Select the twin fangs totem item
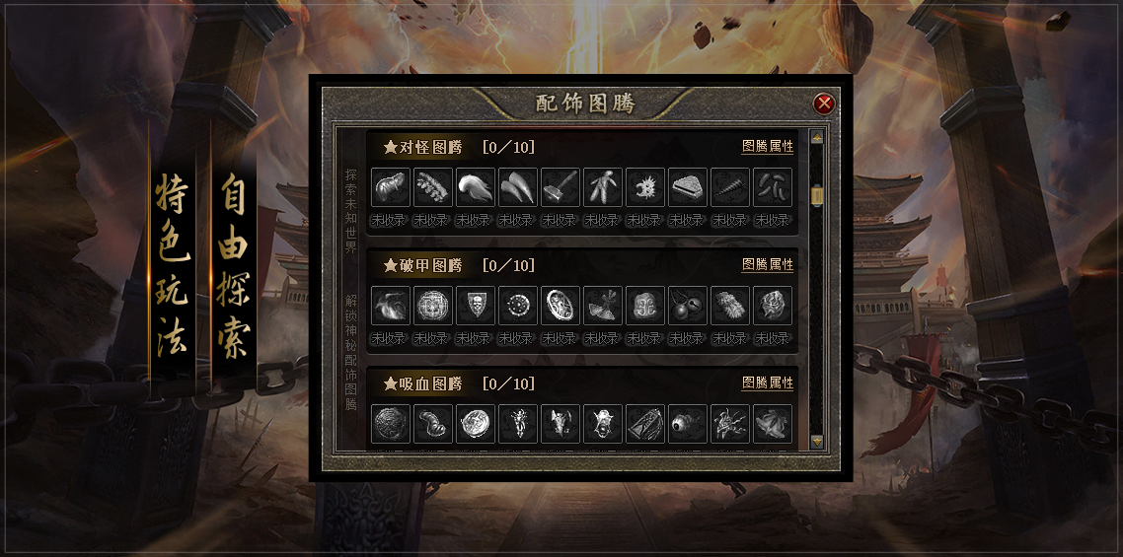 click(518, 187)
